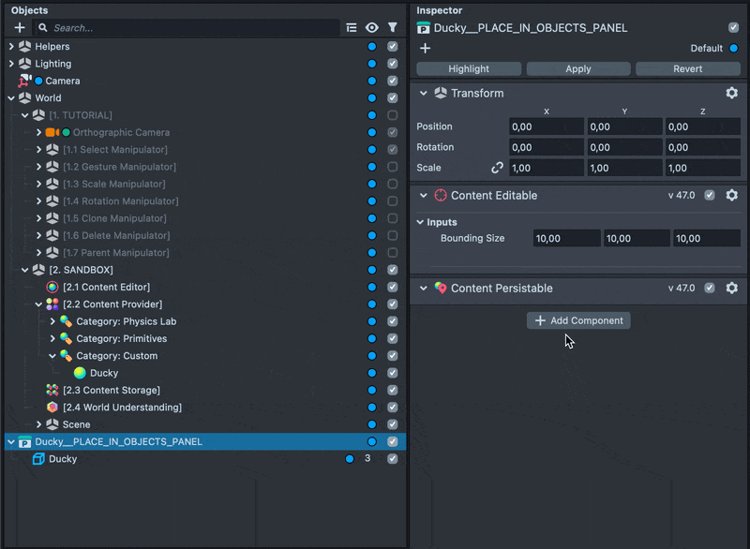Screen dimensions: 750x549
Task: Click the filter funnel icon in Objects panel
Action: point(393,28)
